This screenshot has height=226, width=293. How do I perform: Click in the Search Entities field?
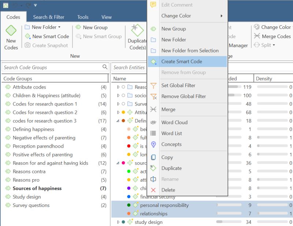tap(129, 67)
